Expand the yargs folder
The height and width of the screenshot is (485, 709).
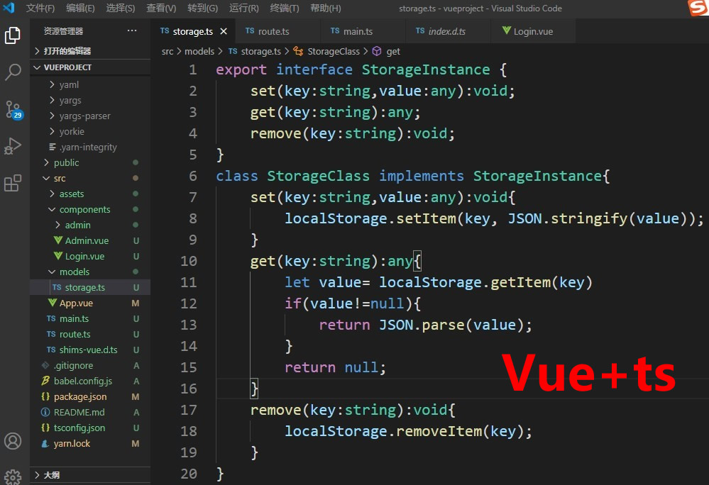pyautogui.click(x=90, y=100)
